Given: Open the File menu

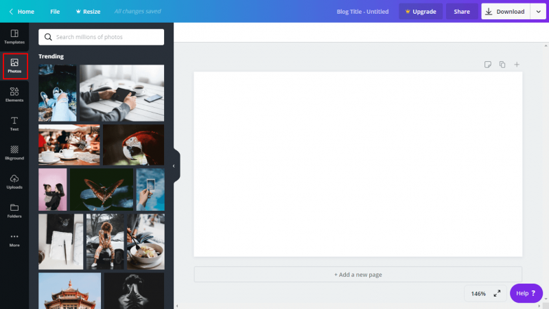Looking at the screenshot, I should 55,12.
